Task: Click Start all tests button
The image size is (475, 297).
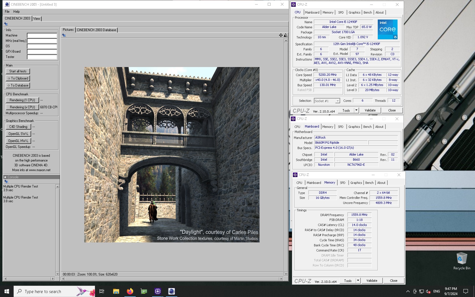Action: coord(18,71)
